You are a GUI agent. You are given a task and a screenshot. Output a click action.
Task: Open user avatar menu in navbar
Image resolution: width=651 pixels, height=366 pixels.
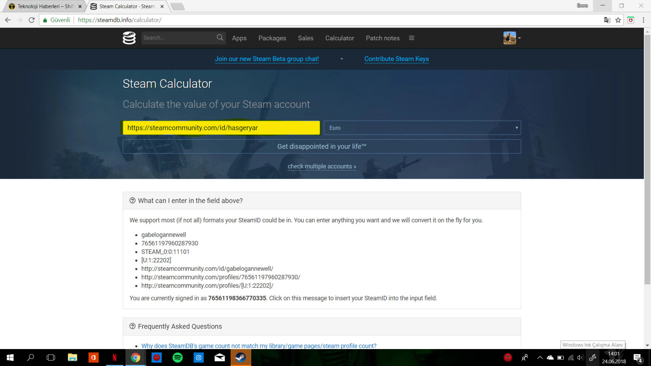click(512, 38)
